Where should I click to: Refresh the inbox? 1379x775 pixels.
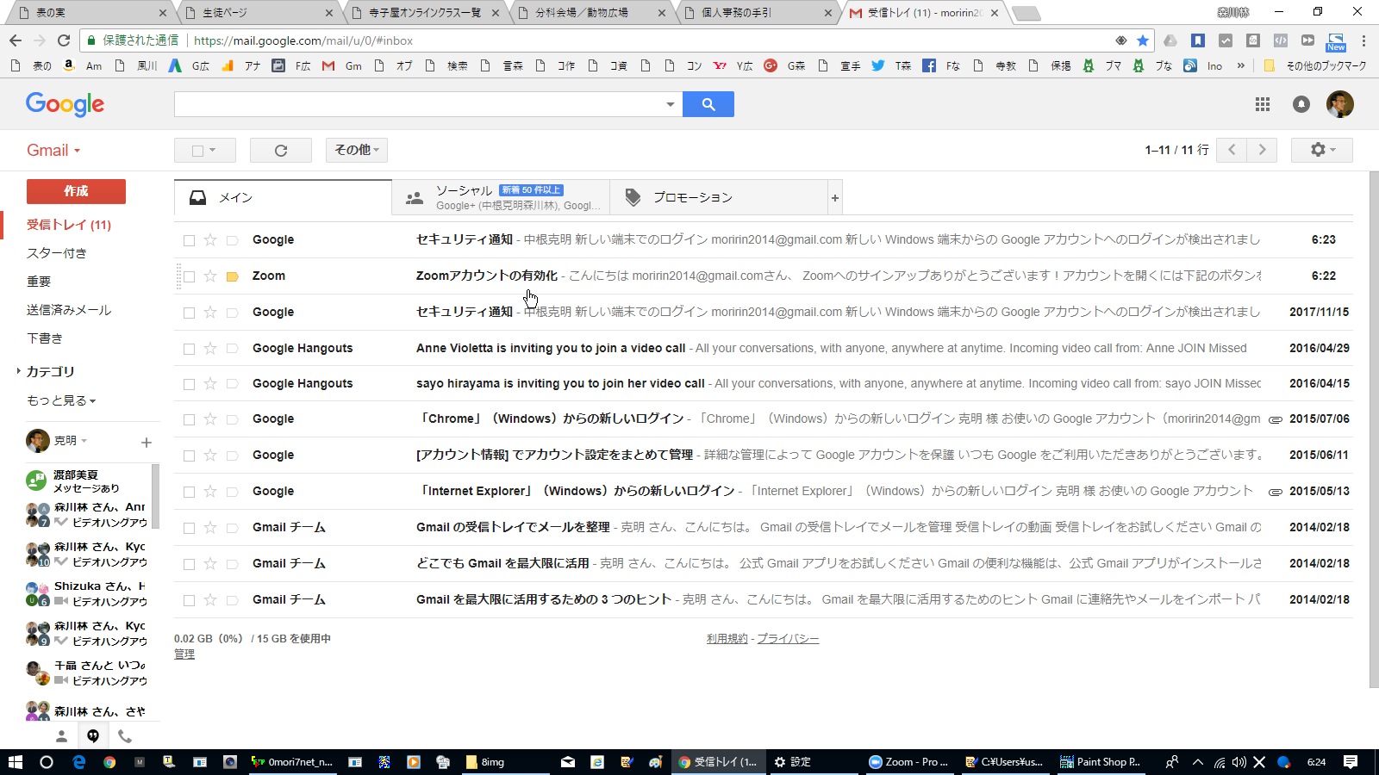280,150
